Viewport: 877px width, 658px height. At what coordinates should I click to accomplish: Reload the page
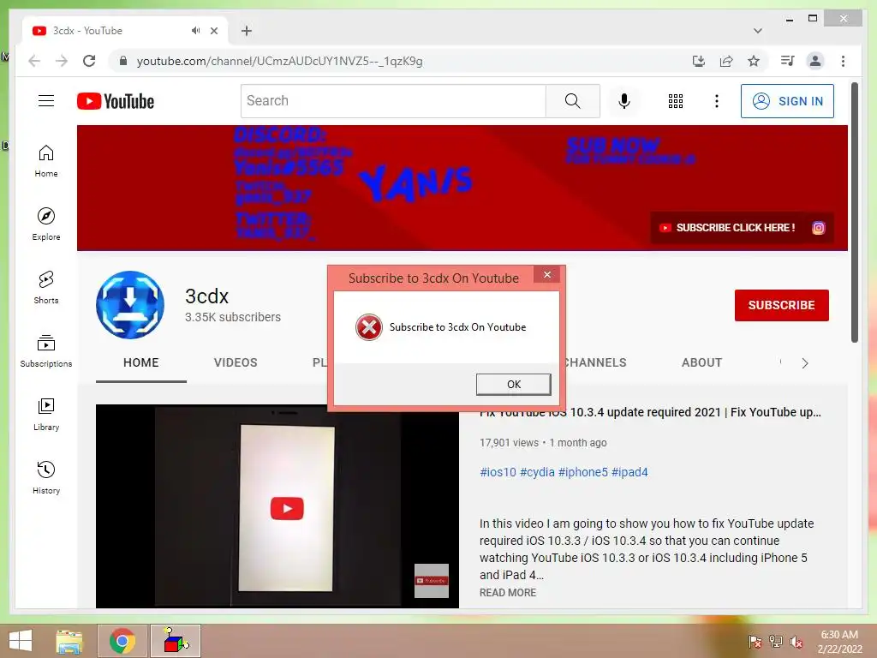coord(89,61)
